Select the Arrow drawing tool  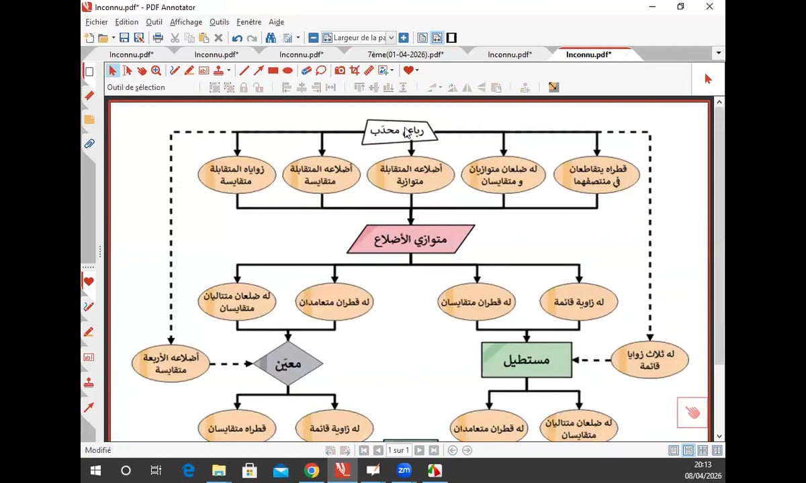point(259,70)
